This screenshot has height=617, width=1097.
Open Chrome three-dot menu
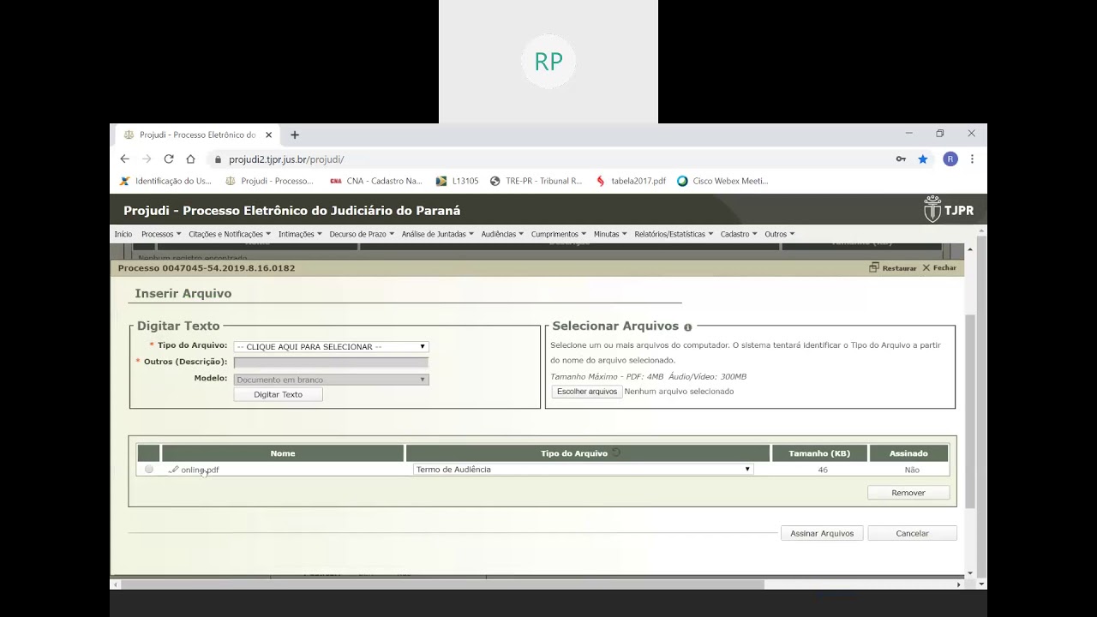pos(972,159)
